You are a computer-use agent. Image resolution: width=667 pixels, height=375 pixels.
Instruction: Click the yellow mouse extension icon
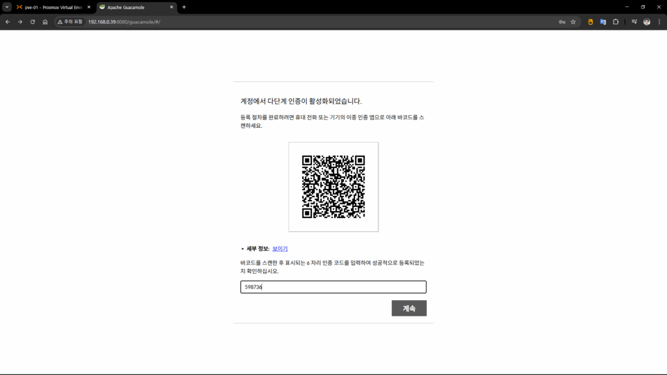point(591,21)
